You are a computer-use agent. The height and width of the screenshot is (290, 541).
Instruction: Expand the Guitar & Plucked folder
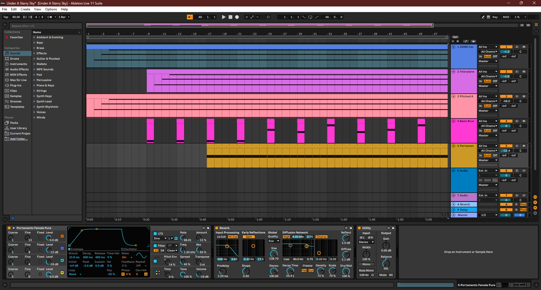34,59
